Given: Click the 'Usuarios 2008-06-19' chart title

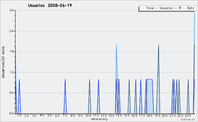Looking at the screenshot, I should [50, 5].
